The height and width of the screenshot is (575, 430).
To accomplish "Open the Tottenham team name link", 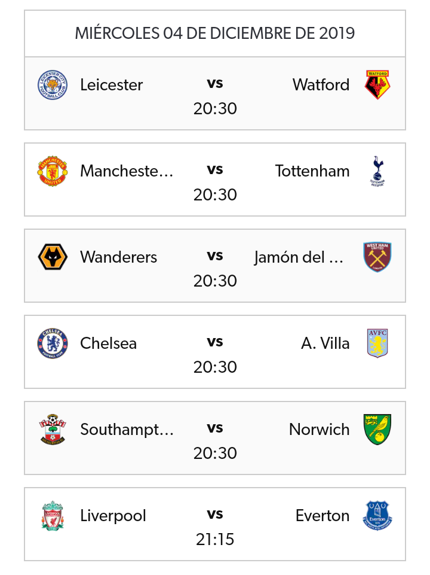I will coord(312,171).
